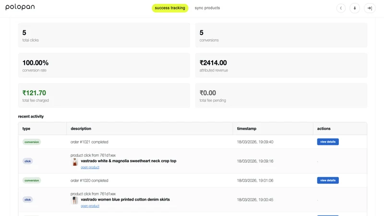
Task: Click the crop top product thumbnail
Action: point(74,162)
